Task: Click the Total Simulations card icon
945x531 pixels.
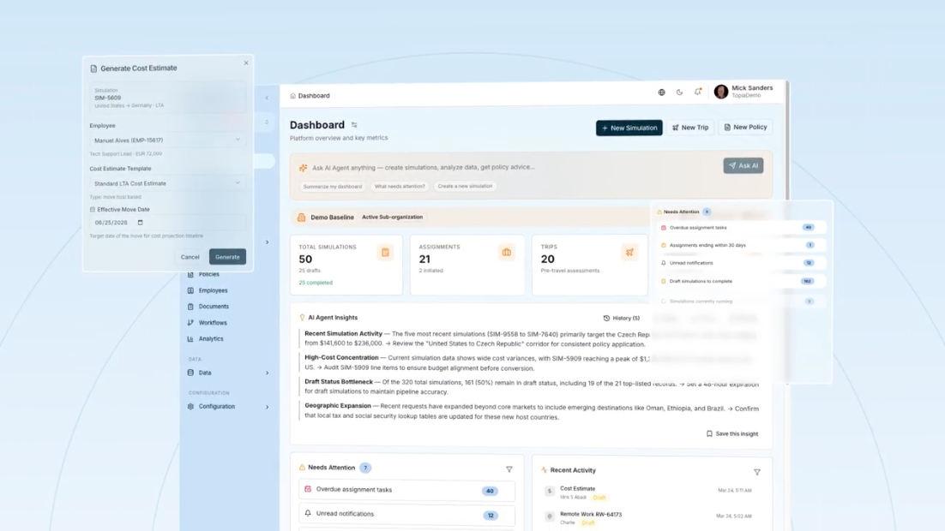Action: tap(385, 253)
